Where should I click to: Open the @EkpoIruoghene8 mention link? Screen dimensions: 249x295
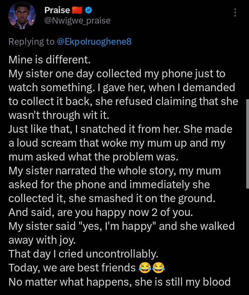pos(94,42)
